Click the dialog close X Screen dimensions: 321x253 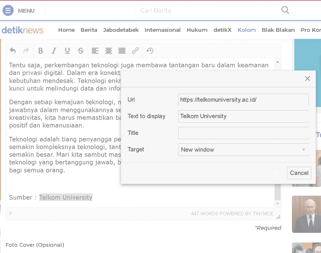click(x=307, y=79)
